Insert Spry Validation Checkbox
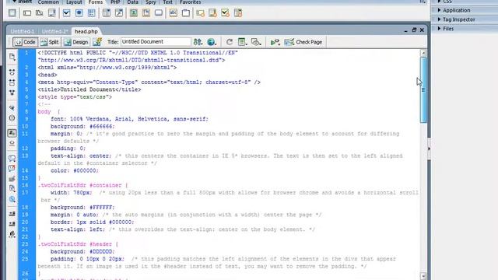Viewport: 498px width, 280px height. coord(225,13)
